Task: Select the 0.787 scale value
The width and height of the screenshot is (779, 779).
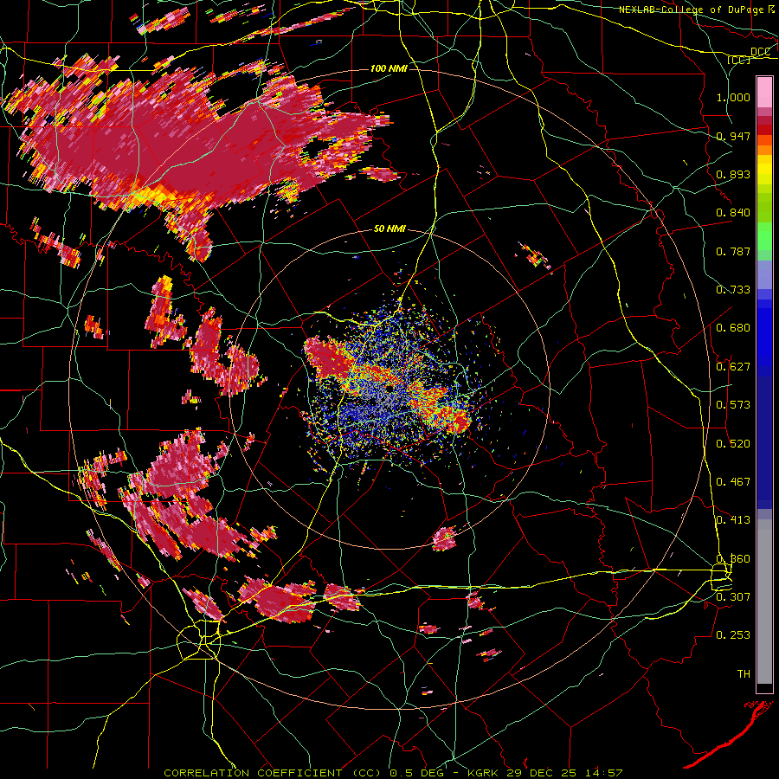Action: 733,251
